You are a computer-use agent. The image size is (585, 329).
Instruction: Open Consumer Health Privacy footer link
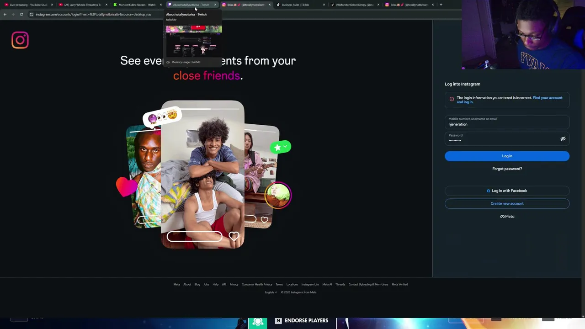[257, 284]
